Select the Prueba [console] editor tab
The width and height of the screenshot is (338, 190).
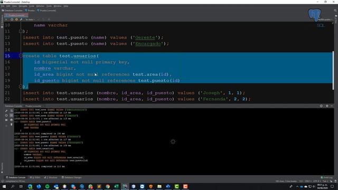point(16,15)
